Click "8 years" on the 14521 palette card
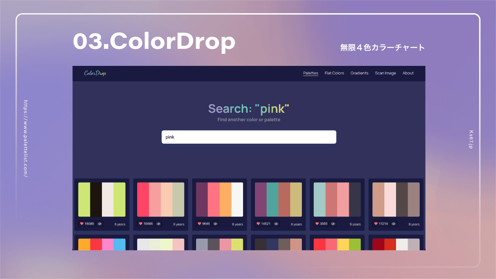The width and height of the screenshot is (496, 279). 296,224
